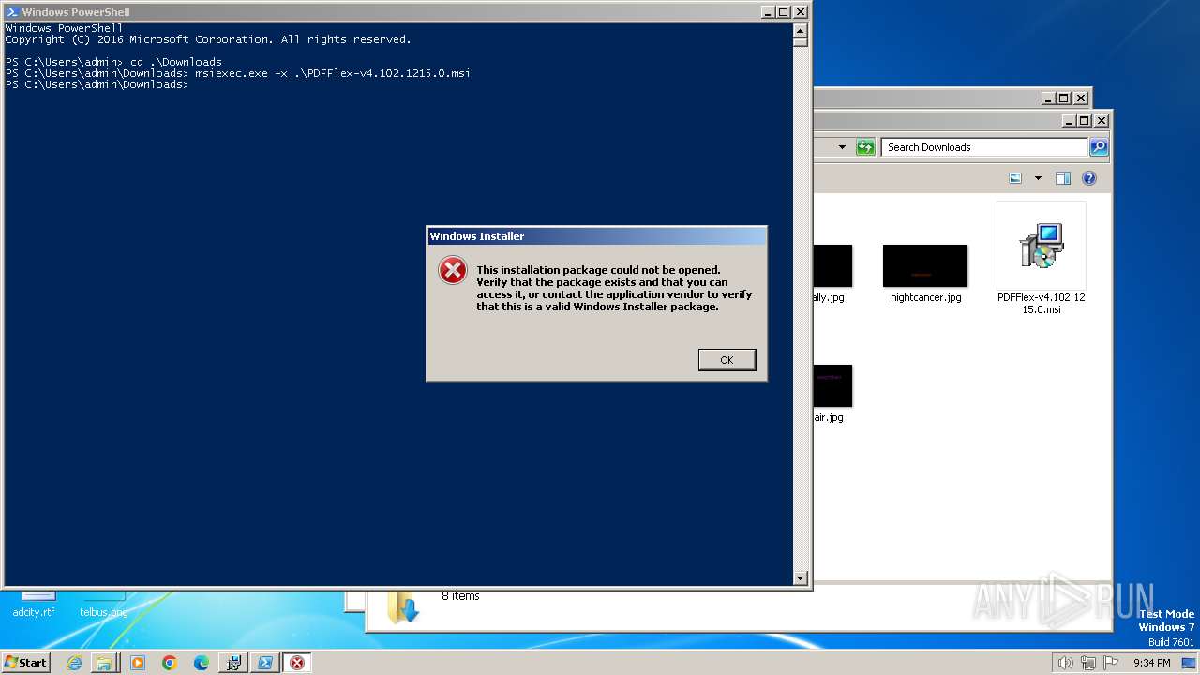Click OK in the Windows Installer dialog

pyautogui.click(x=727, y=360)
